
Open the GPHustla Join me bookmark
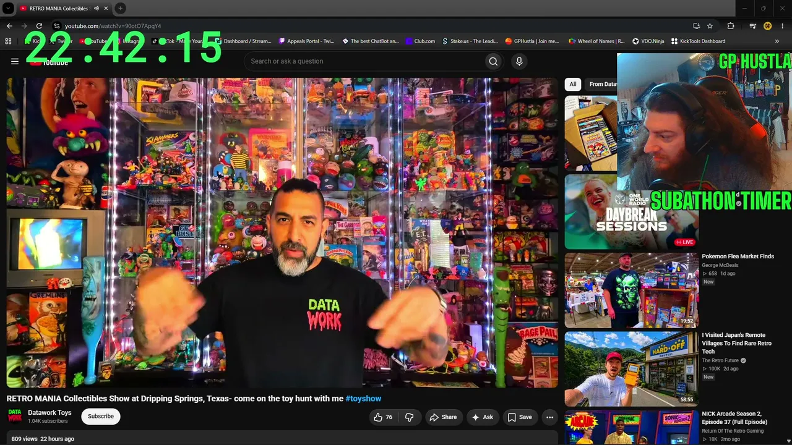[x=532, y=41]
